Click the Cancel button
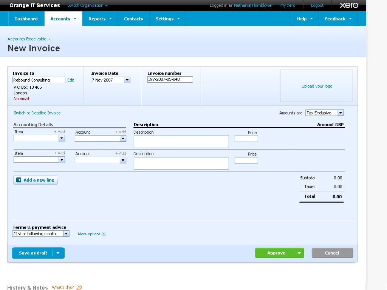 332,253
